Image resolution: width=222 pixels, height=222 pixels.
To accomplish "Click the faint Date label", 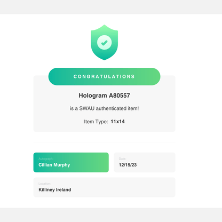I will [x=122, y=158].
